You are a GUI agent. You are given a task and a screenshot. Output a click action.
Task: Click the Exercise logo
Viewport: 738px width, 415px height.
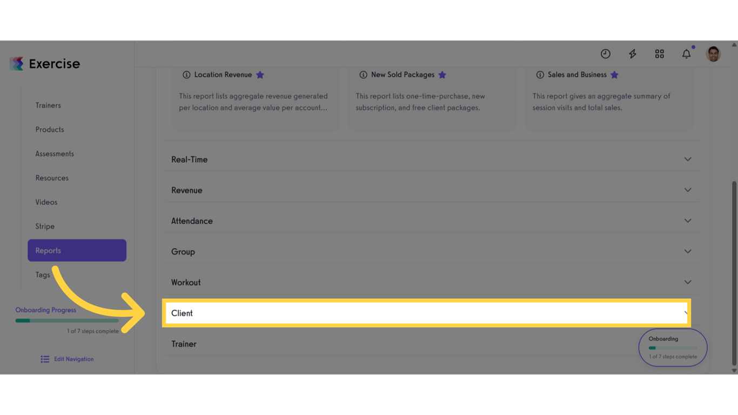(x=44, y=63)
